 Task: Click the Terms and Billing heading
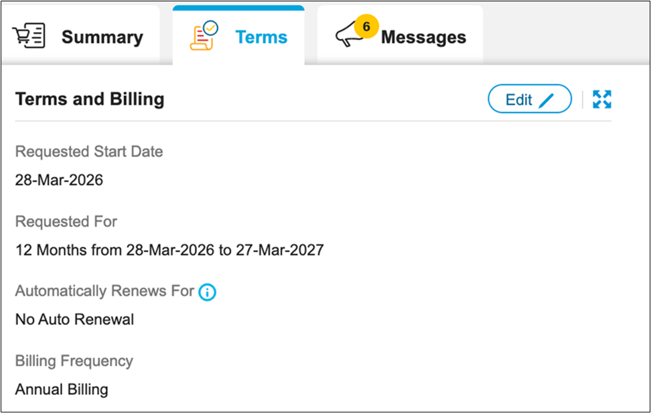tap(90, 99)
